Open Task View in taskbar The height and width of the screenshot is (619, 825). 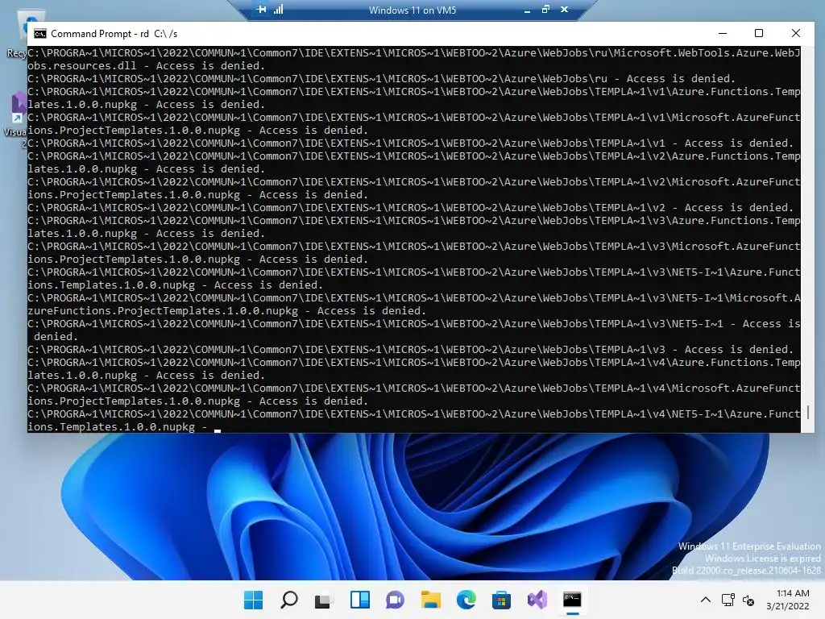[324, 600]
